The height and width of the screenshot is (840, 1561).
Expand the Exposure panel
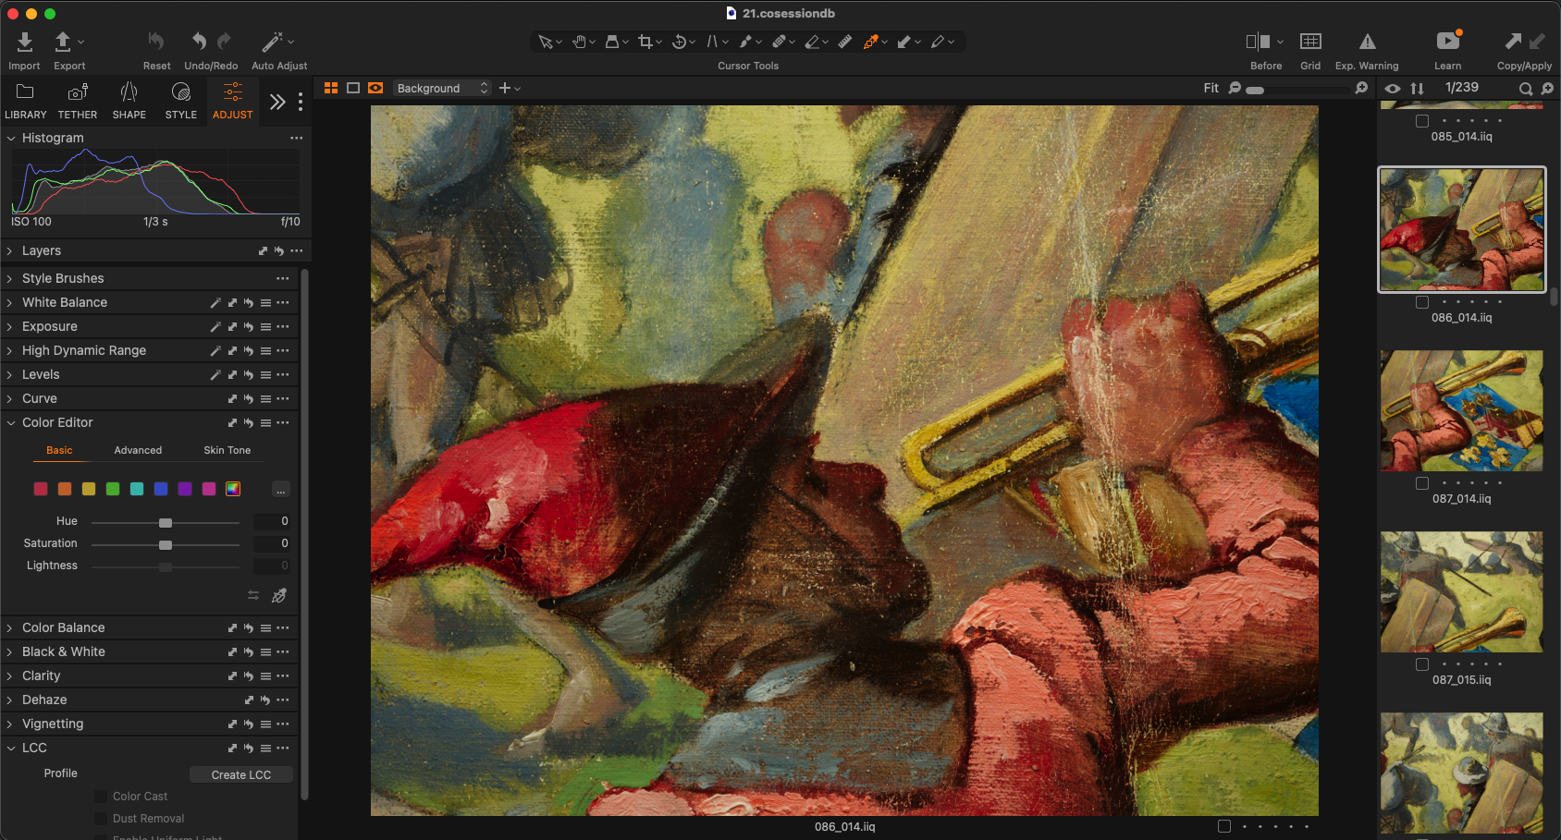click(11, 326)
